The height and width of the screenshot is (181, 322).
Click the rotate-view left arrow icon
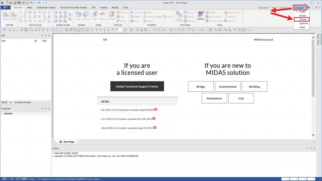[x=93, y=30]
